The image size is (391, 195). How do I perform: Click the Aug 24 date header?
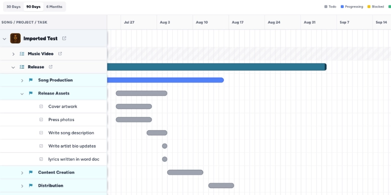(x=274, y=23)
